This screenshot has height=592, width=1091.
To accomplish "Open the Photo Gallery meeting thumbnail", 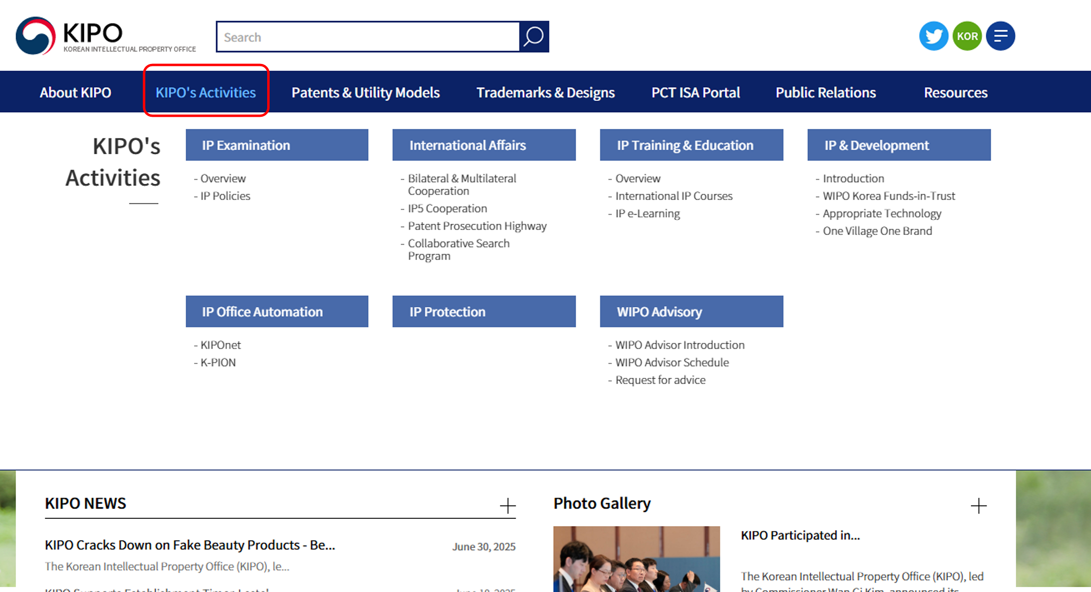I will (x=636, y=559).
